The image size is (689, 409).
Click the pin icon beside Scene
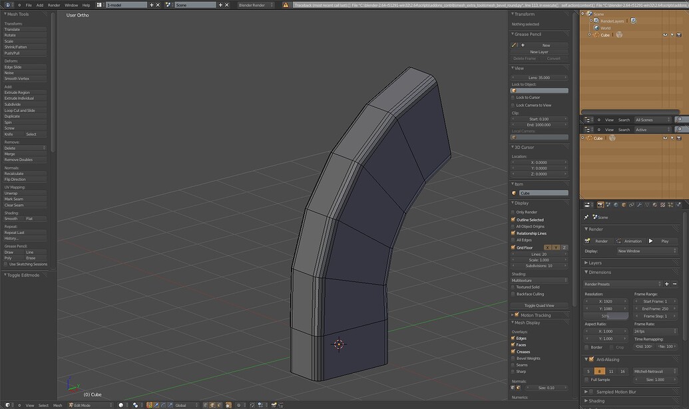(x=586, y=217)
